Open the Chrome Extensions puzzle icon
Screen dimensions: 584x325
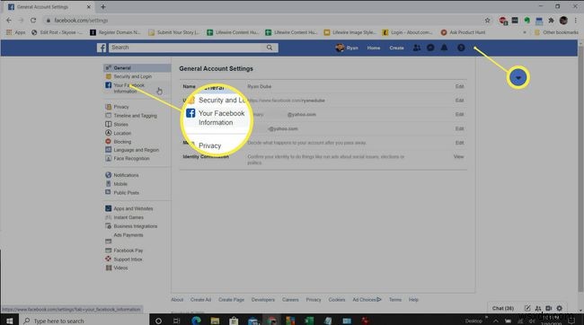(551, 21)
